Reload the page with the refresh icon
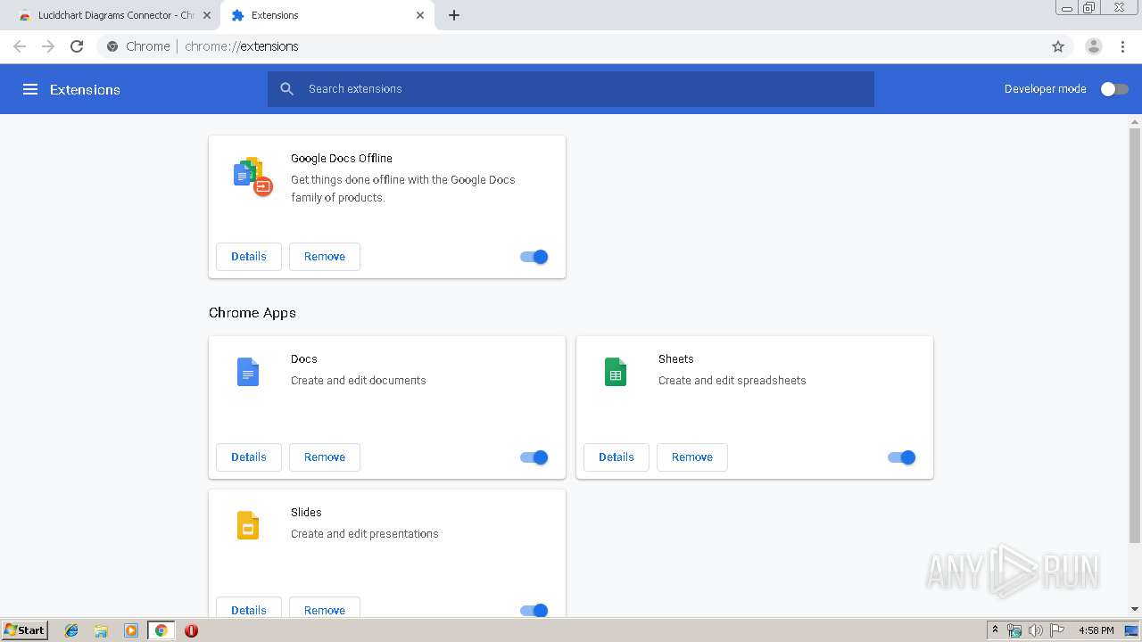 pyautogui.click(x=77, y=46)
